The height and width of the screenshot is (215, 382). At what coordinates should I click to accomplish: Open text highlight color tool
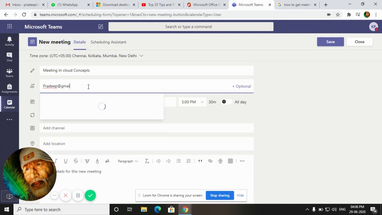[87, 161]
